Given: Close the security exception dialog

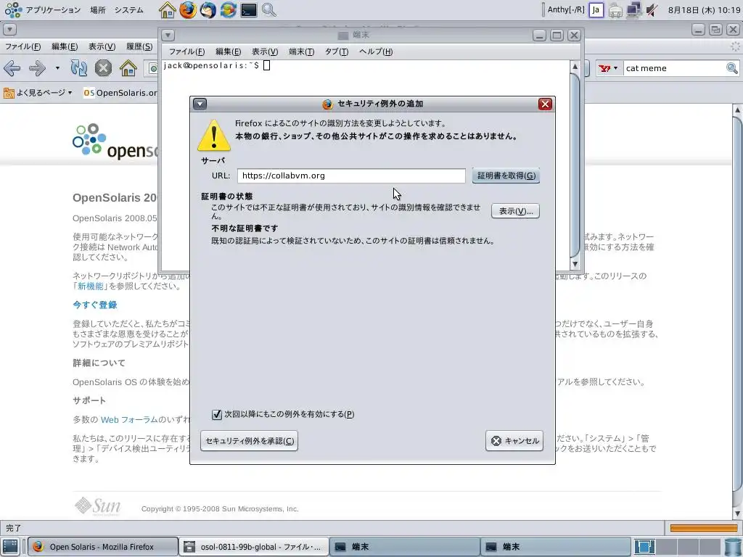Looking at the screenshot, I should (545, 104).
